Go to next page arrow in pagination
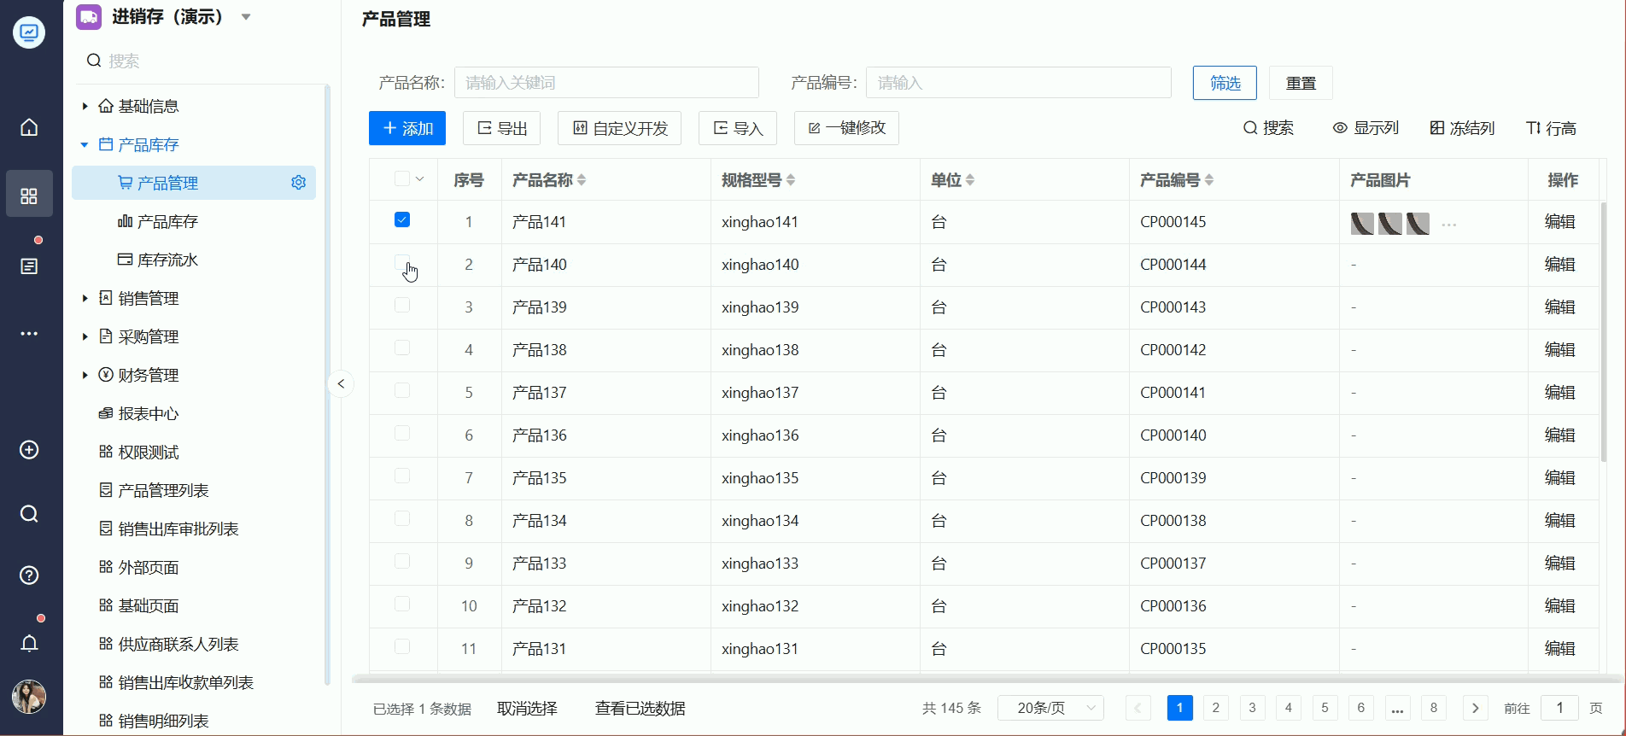The height and width of the screenshot is (736, 1626). [1475, 708]
